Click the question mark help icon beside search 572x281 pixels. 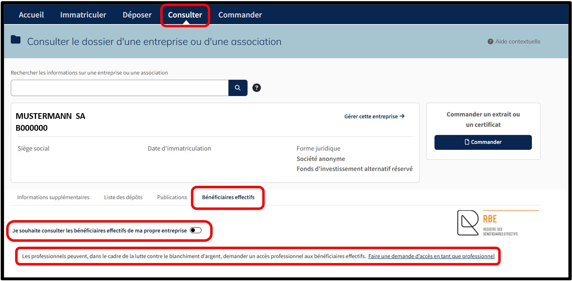pyautogui.click(x=256, y=88)
